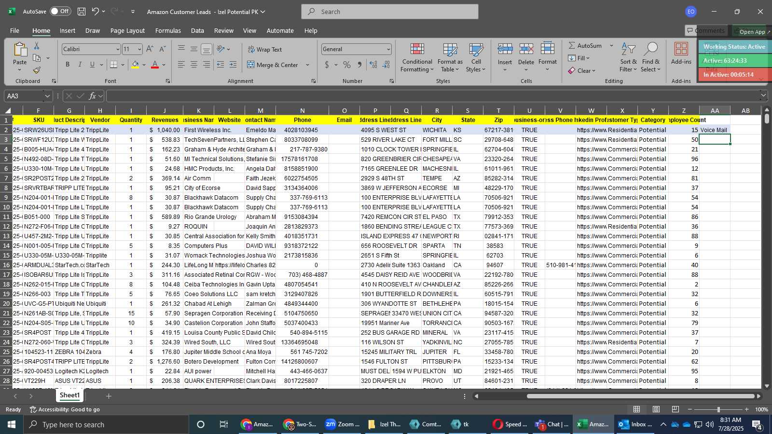Switch to the Review tab

click(x=224, y=30)
